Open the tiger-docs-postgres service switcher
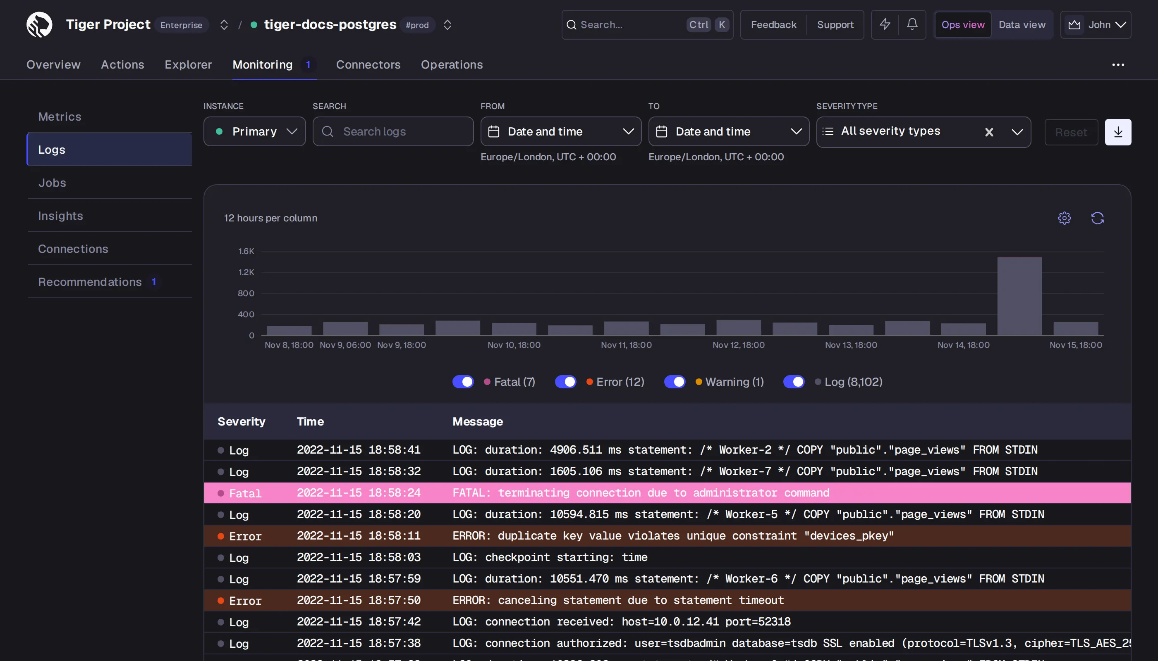Screen dimensions: 1158x661 coord(447,25)
